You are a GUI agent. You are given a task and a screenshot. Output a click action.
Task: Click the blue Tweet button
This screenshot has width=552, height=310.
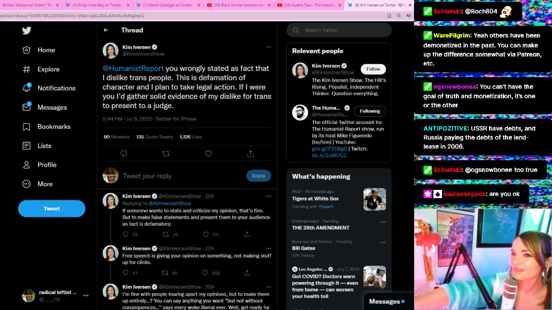(x=52, y=208)
